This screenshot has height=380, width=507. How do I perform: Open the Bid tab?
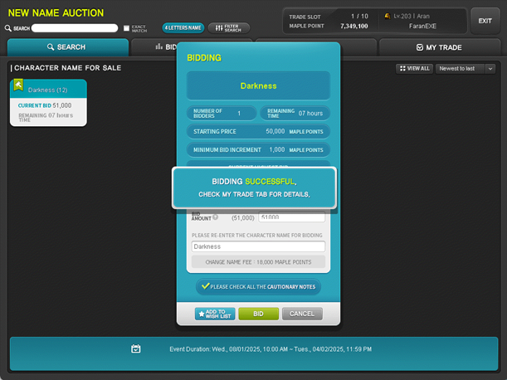(154, 47)
